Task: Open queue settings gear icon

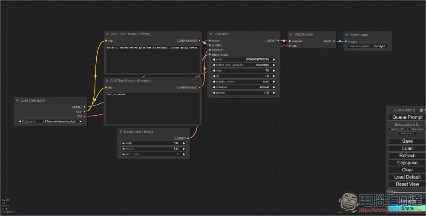Action: coord(421,110)
